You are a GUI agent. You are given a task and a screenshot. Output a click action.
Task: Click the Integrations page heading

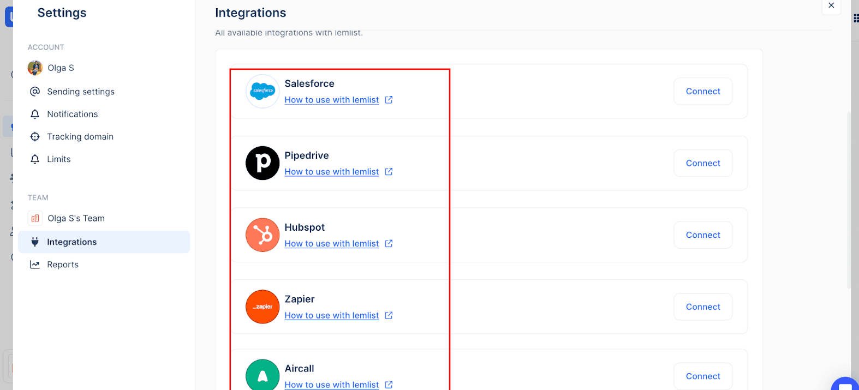250,13
